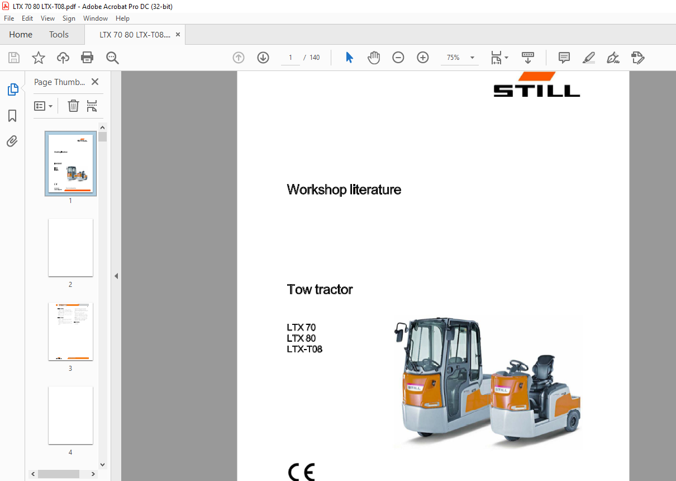Open the thumbnails options dropdown

[43, 106]
